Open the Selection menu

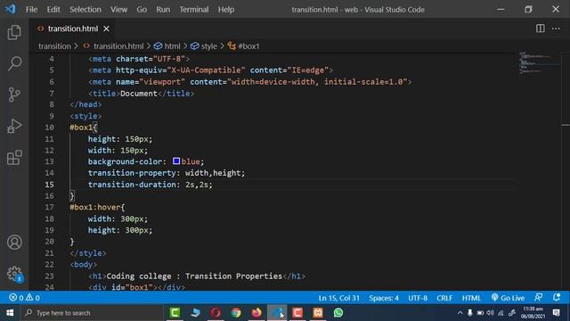click(x=85, y=10)
